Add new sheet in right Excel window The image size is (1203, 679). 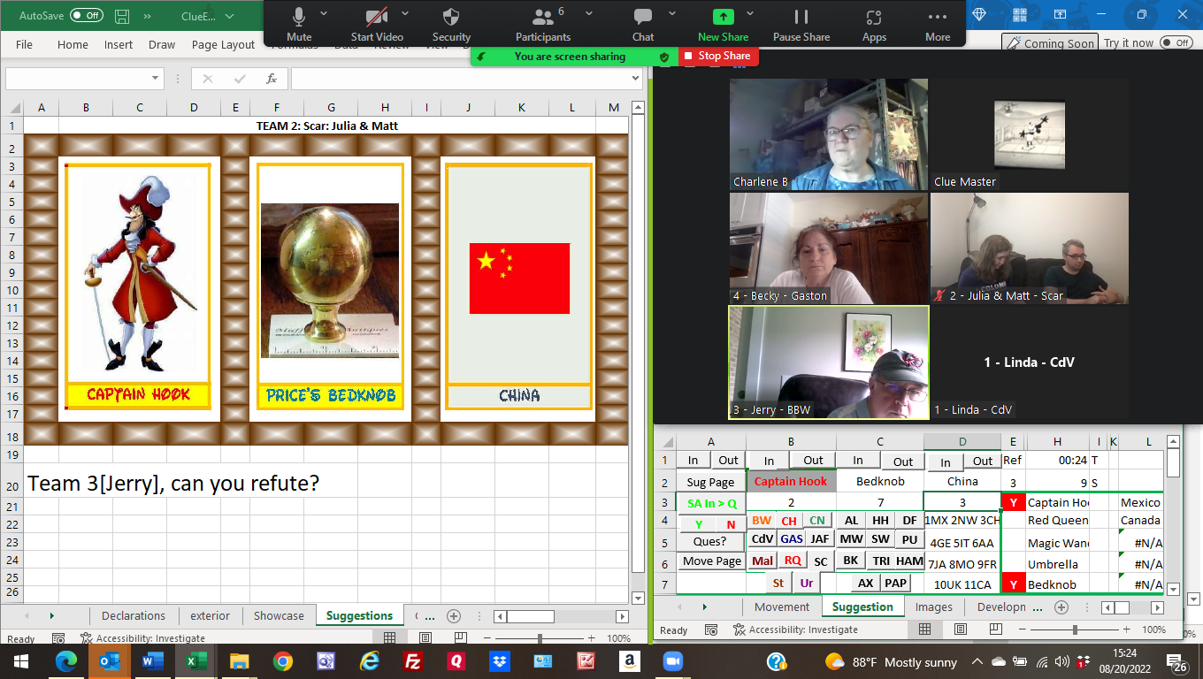(1061, 607)
